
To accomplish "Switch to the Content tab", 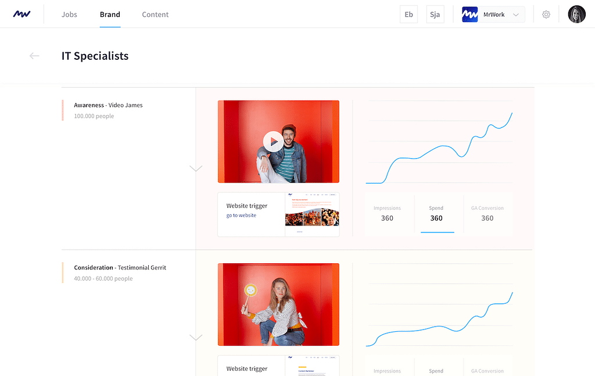I will click(155, 15).
